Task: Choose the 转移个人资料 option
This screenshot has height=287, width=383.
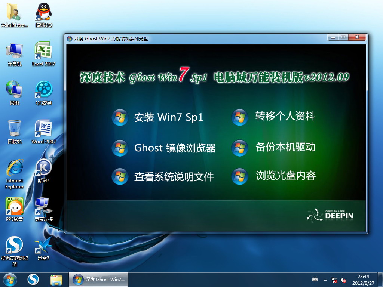Action: coord(273,117)
